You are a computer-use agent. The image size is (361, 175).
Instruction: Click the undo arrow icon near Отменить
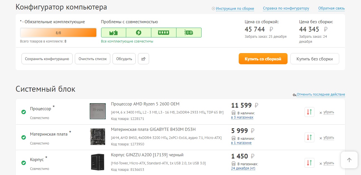(x=294, y=95)
